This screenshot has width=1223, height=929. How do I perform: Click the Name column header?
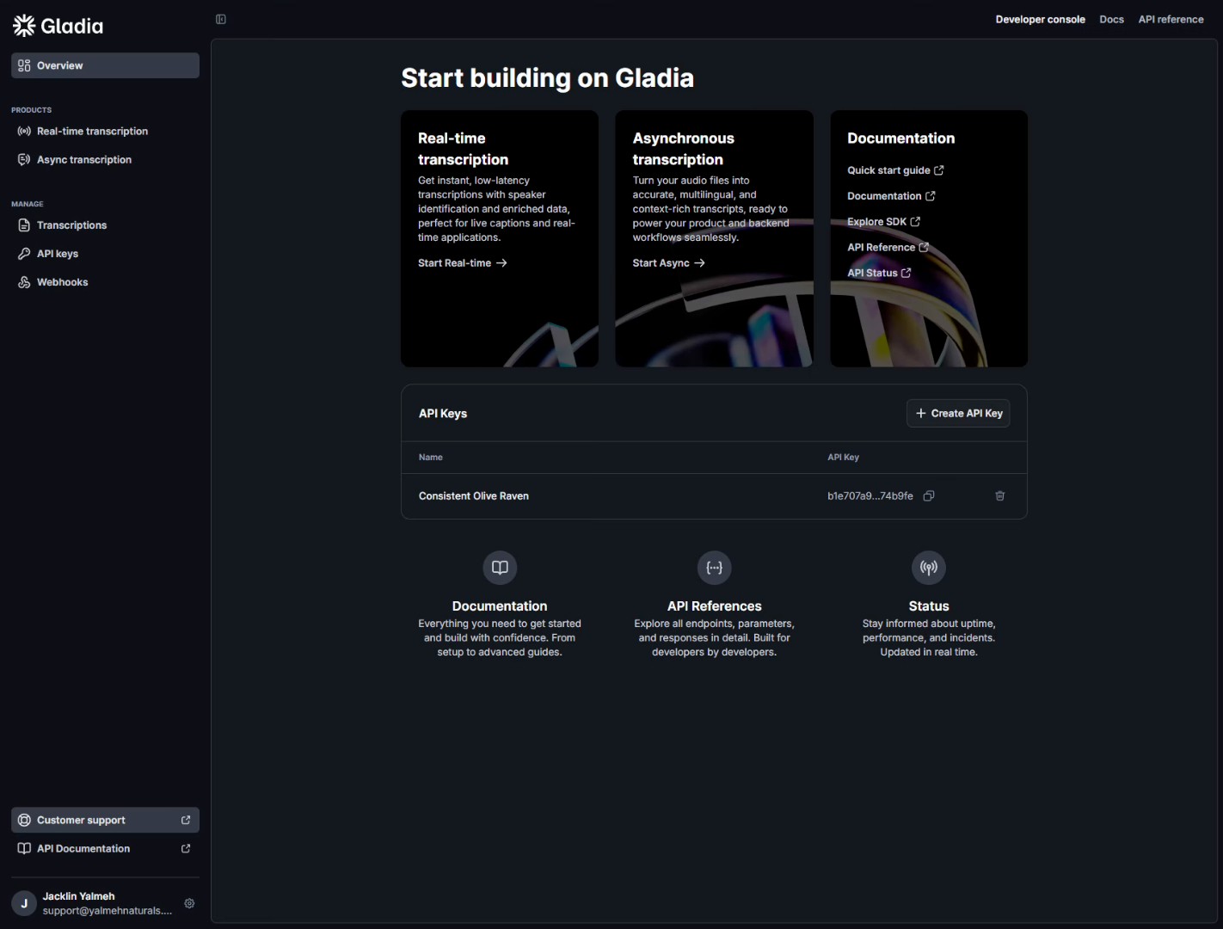click(431, 458)
